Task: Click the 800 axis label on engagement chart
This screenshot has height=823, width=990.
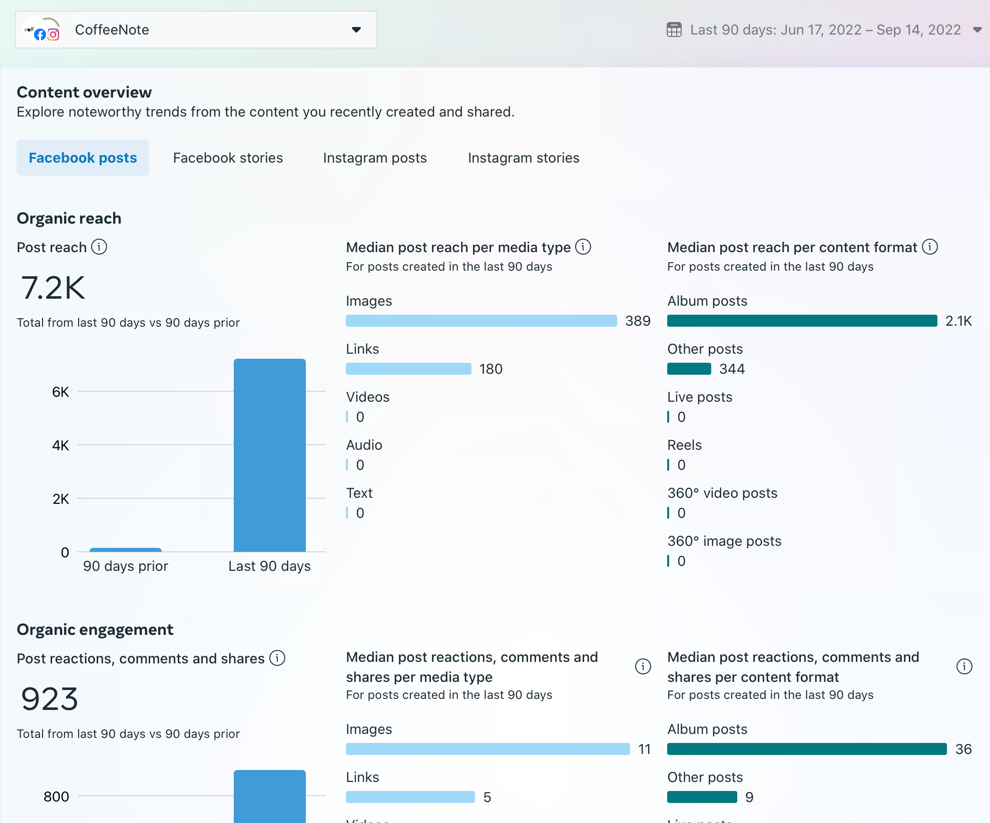Action: 56,796
